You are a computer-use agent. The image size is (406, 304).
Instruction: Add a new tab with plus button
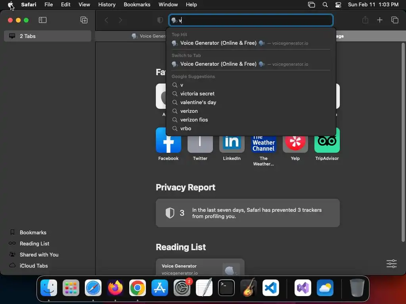tap(379, 20)
